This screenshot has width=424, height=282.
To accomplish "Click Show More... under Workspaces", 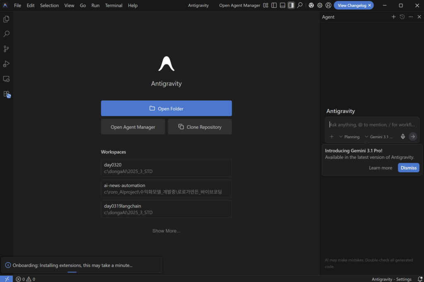I will 166,231.
